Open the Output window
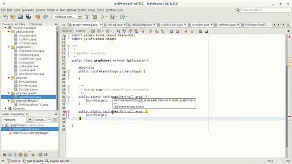292x164 pixels. click(14, 161)
